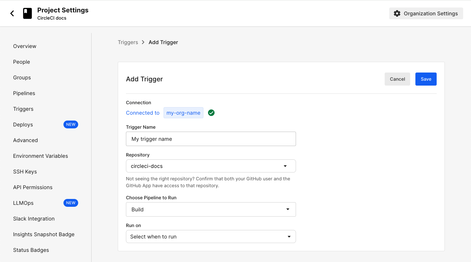The width and height of the screenshot is (471, 262).
Task: Click the Organization Settings gear icon
Action: click(397, 13)
